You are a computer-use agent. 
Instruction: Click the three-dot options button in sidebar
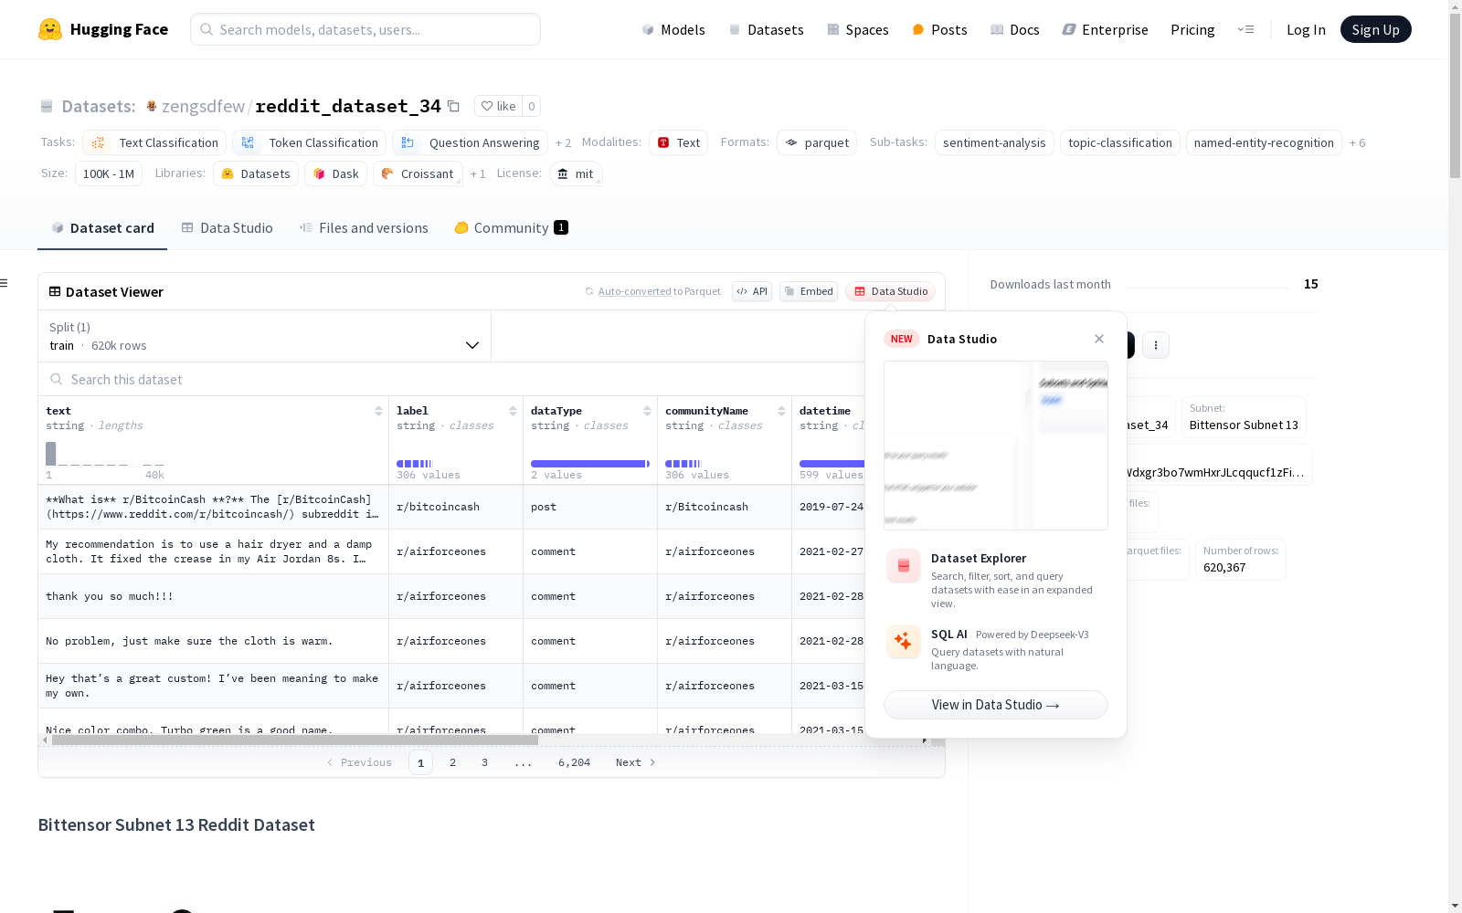[x=1156, y=345]
